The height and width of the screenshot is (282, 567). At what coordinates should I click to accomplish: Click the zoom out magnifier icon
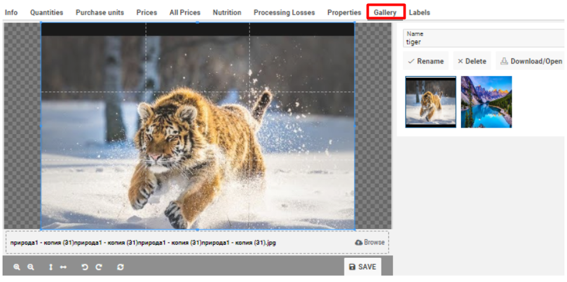tap(30, 267)
